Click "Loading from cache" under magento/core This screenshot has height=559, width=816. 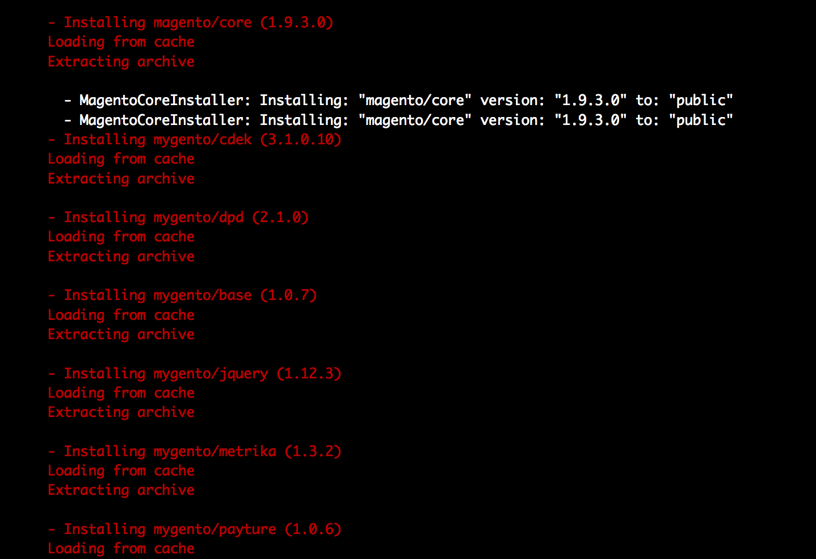pyautogui.click(x=121, y=42)
